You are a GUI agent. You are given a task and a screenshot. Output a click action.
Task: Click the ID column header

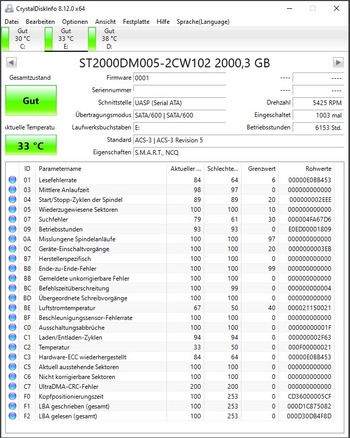(27, 169)
